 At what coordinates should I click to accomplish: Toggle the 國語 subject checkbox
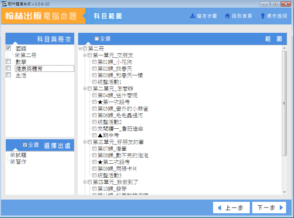[x=8, y=48]
